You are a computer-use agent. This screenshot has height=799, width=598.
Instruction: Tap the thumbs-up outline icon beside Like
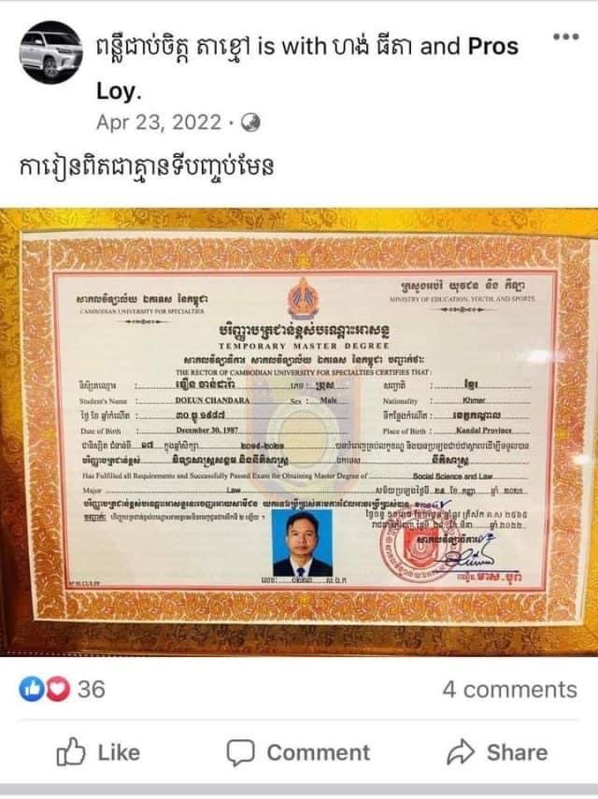click(70, 751)
